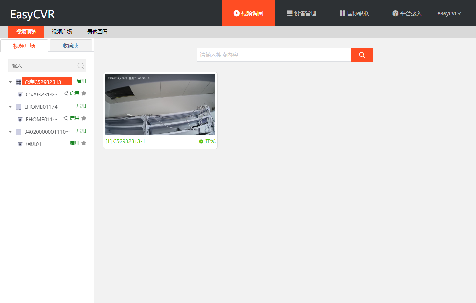
Task: Click 启用 to toggle channel C52932313 state
Action: tap(74, 93)
